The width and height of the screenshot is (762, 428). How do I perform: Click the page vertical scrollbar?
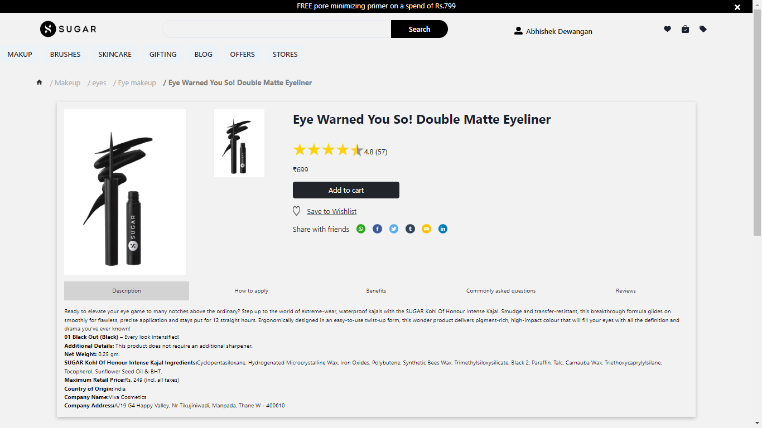pyautogui.click(x=757, y=123)
